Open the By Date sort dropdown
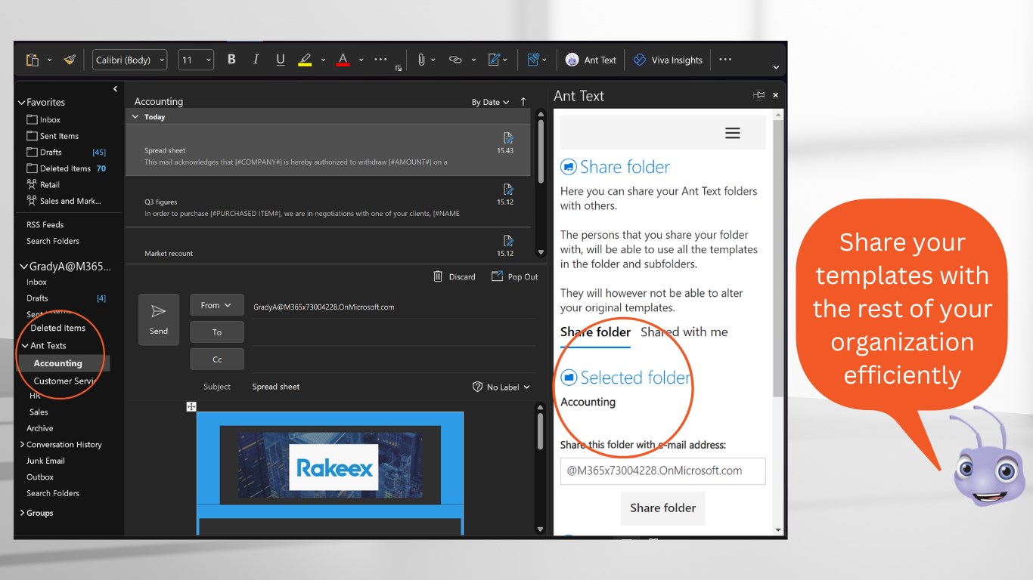Screen dimensions: 1033x580 point(490,102)
